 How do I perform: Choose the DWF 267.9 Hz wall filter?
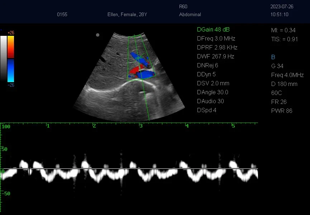coord(215,57)
